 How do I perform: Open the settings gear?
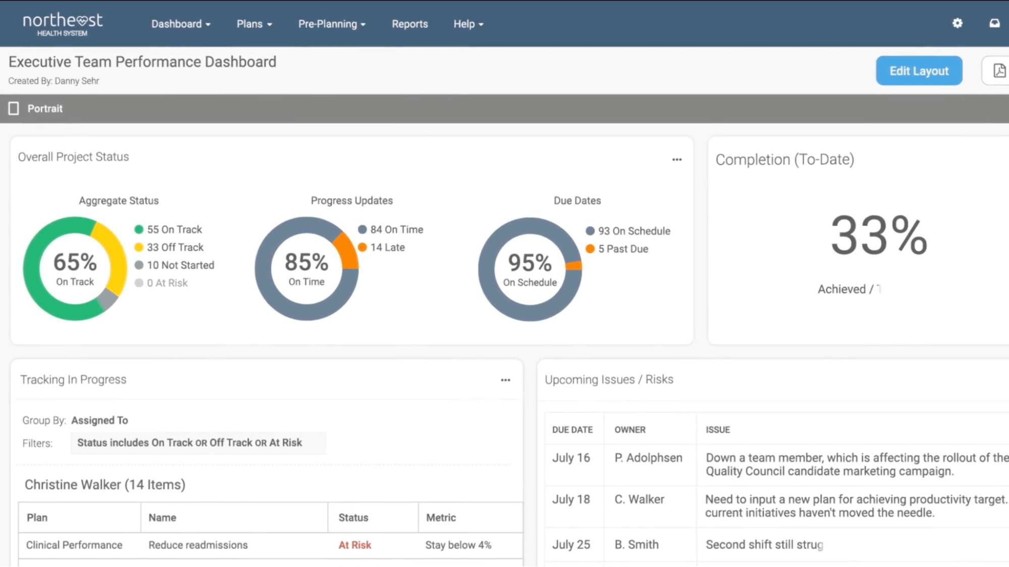957,23
